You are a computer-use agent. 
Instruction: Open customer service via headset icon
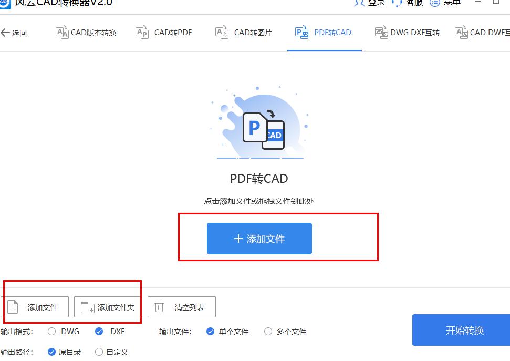click(x=397, y=3)
